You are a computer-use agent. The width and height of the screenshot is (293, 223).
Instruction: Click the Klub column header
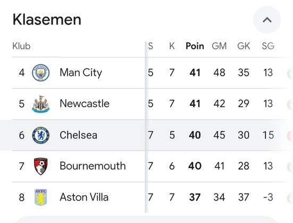coord(21,46)
